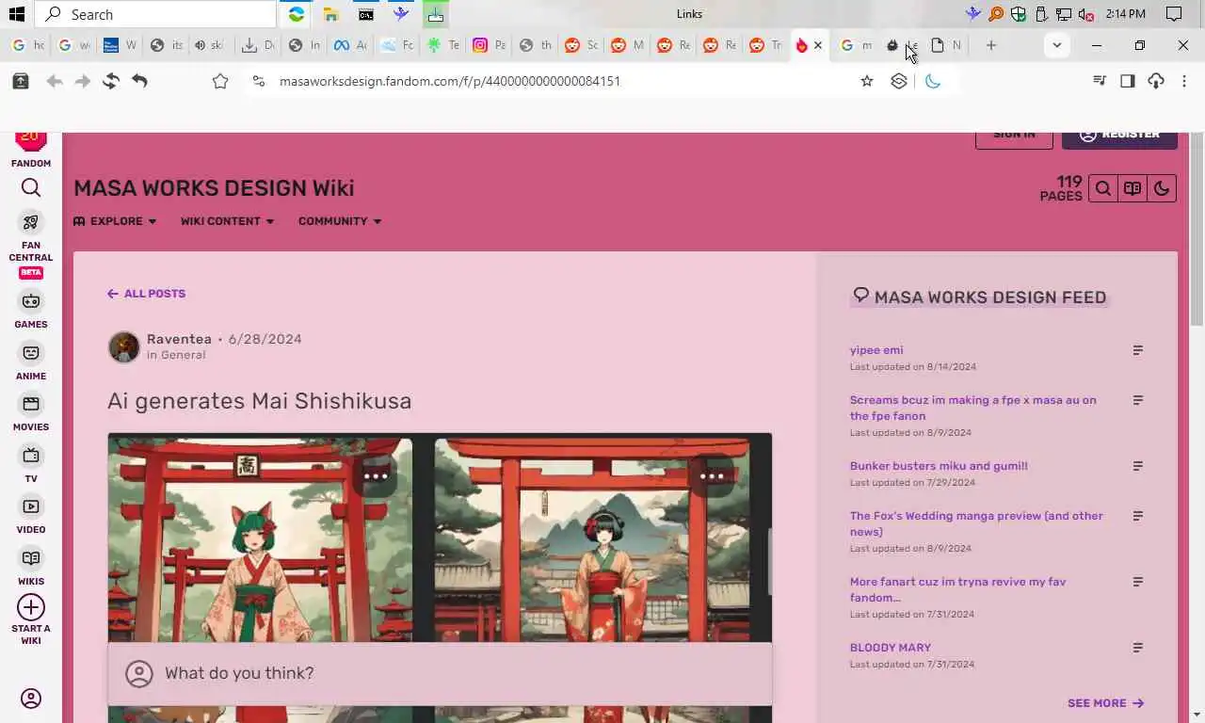The image size is (1205, 723).
Task: Click the Windows taskbar Search box
Action: click(x=155, y=14)
